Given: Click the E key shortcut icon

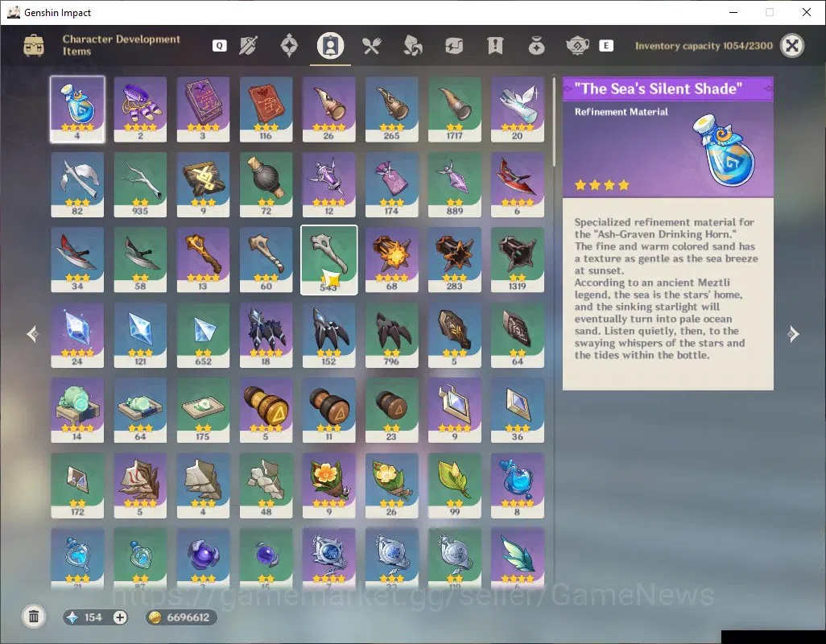Looking at the screenshot, I should pyautogui.click(x=606, y=46).
